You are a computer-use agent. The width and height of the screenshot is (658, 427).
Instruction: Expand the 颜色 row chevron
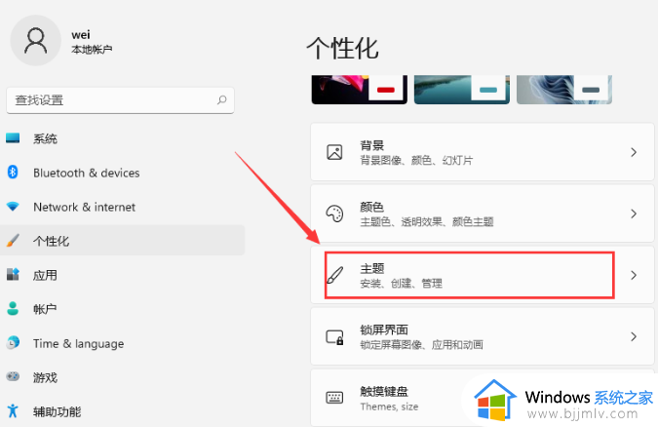[x=634, y=213]
